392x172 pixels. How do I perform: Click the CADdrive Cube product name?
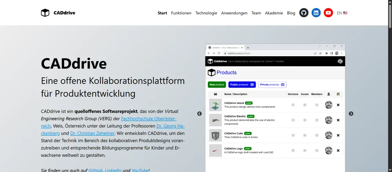(x=234, y=133)
